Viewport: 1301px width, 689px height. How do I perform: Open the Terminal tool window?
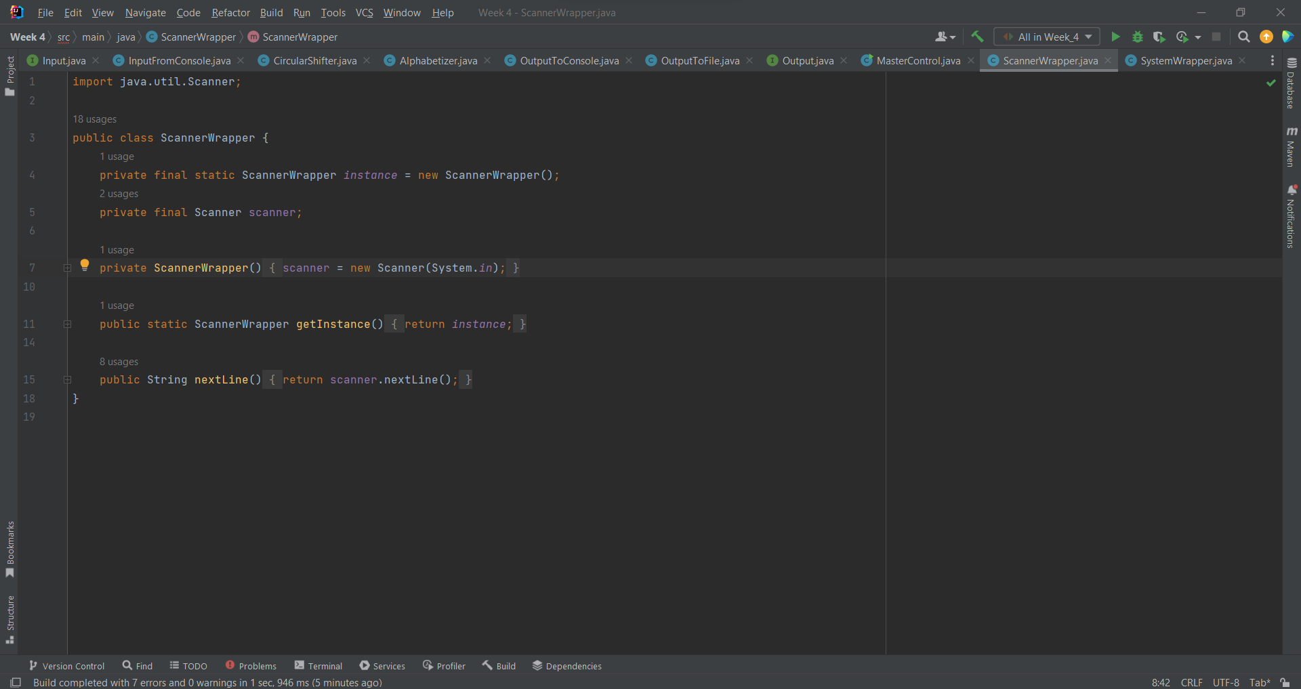pos(318,666)
